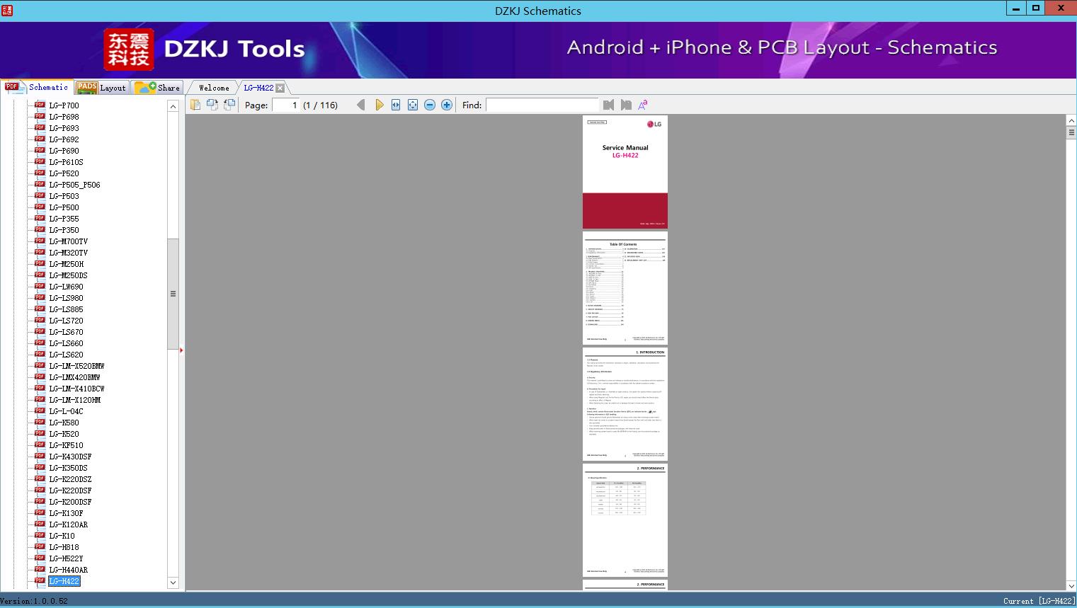This screenshot has width=1077, height=608.
Task: Open LG-LS670 entry
Action: pos(67,332)
